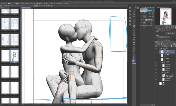Pick the blue main drawing color
Image resolution: width=176 pixels, height=106 pixels.
133,61
